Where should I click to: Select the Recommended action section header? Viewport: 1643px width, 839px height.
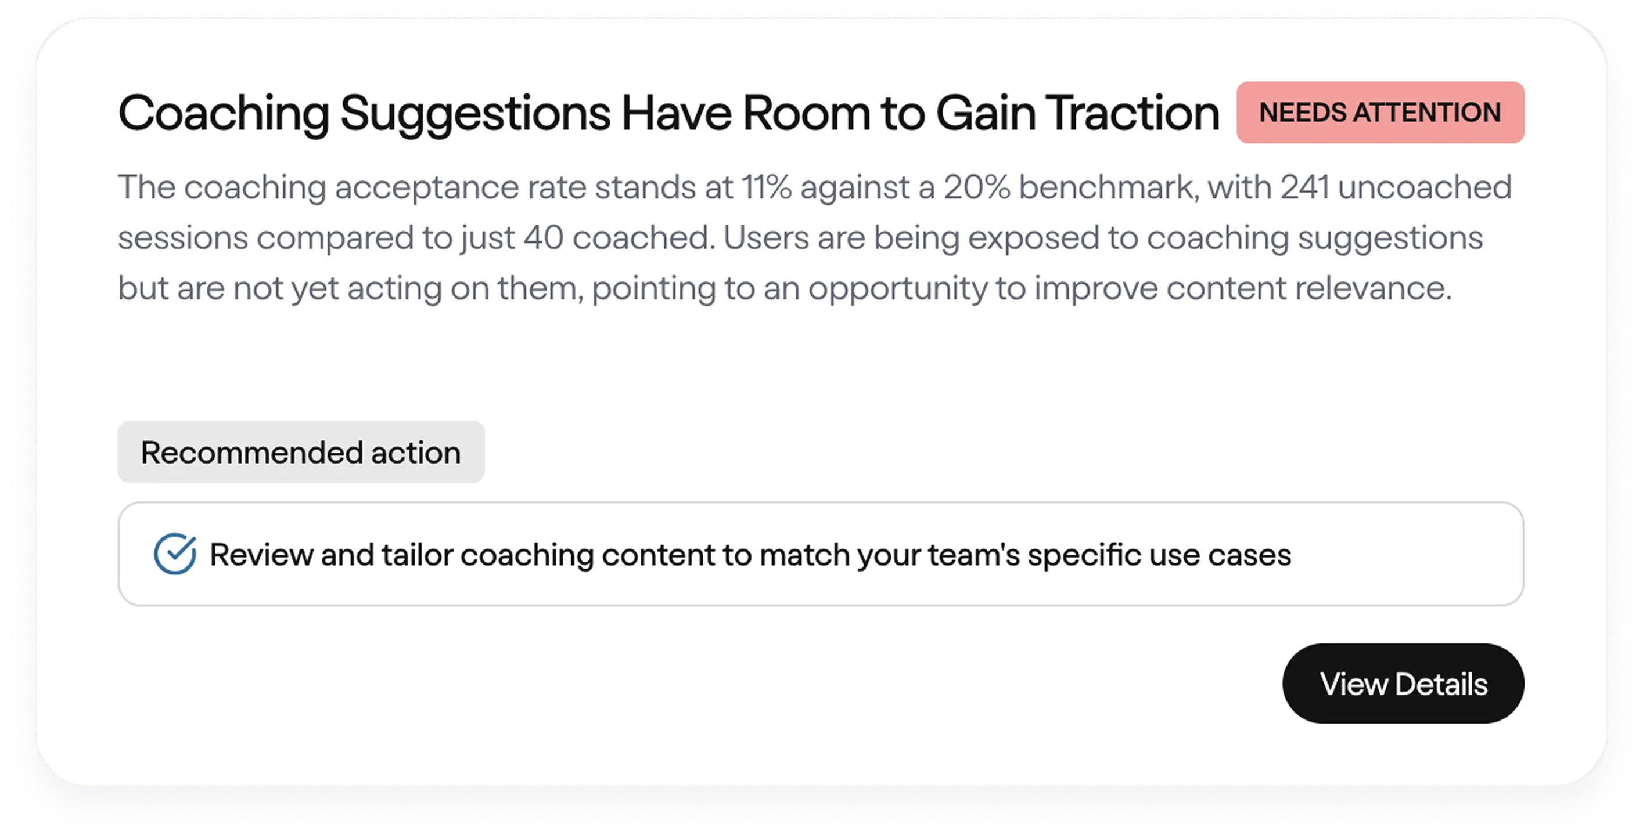tap(300, 453)
